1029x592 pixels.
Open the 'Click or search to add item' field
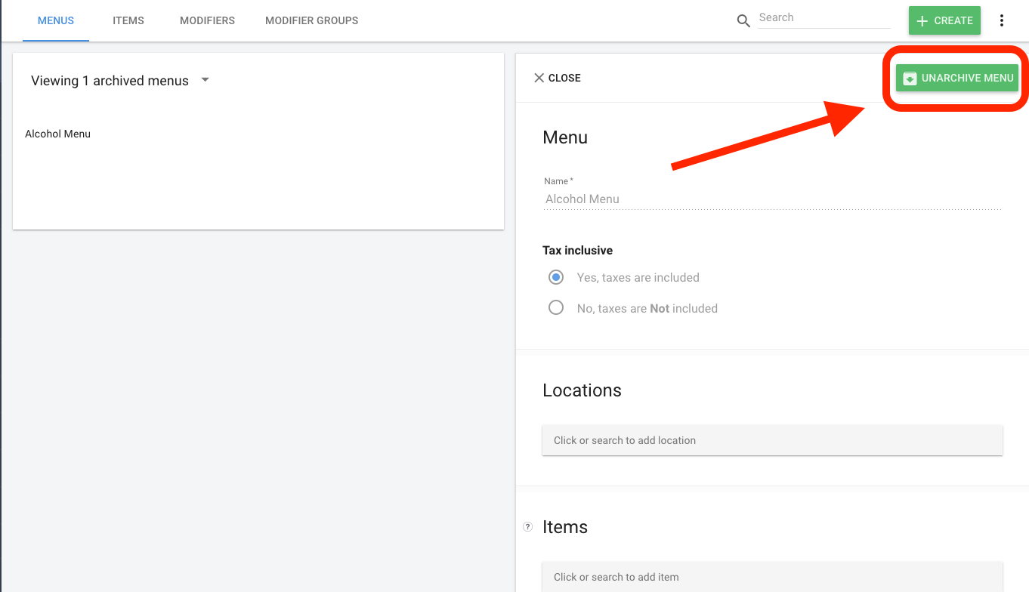772,577
